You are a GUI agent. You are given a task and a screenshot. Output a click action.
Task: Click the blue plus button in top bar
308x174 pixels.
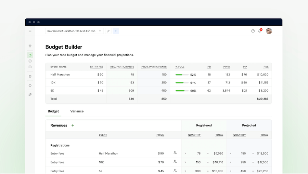(x=116, y=31)
